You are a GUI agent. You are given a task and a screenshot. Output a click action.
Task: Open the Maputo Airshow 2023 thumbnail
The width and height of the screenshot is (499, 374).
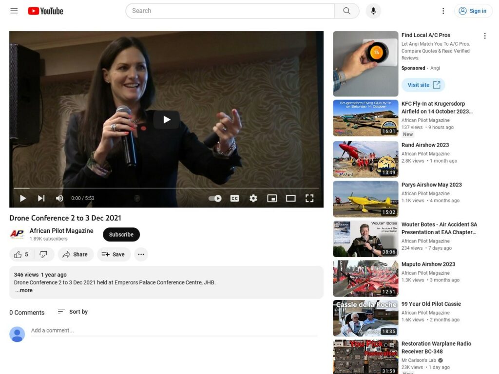(x=365, y=279)
